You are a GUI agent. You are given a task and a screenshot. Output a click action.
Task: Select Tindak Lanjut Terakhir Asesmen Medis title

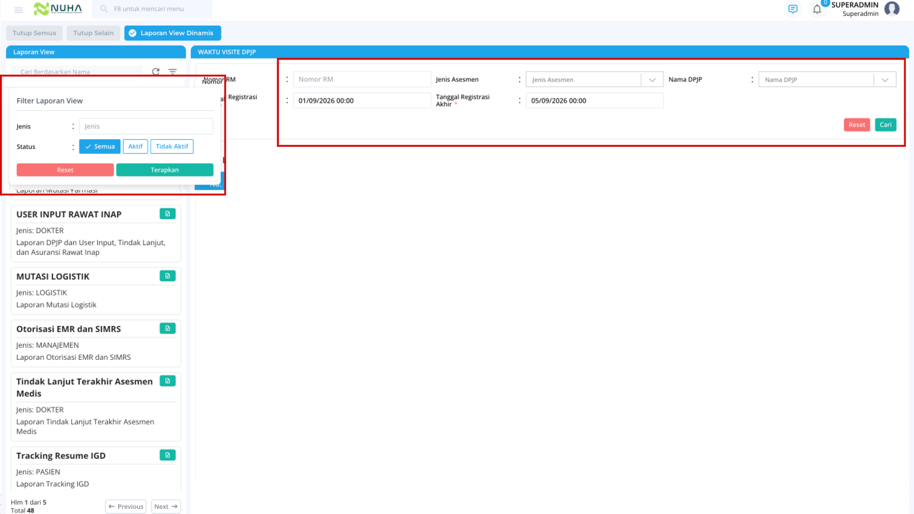(85, 388)
